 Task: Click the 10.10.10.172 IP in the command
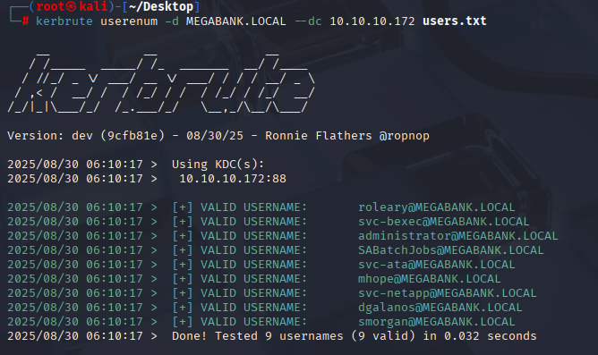[372, 21]
